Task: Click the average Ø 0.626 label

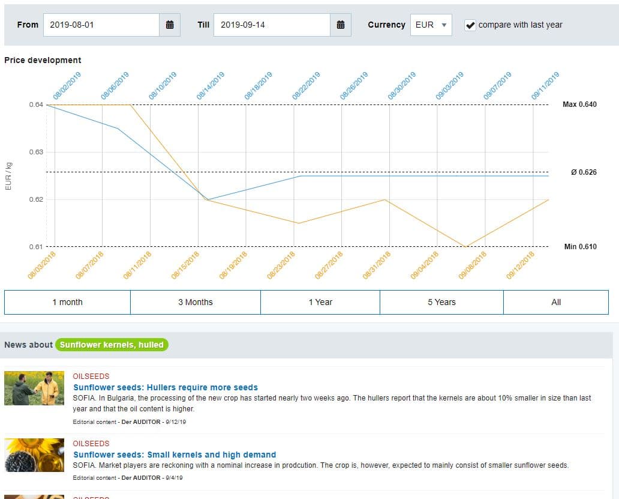Action: pyautogui.click(x=584, y=172)
